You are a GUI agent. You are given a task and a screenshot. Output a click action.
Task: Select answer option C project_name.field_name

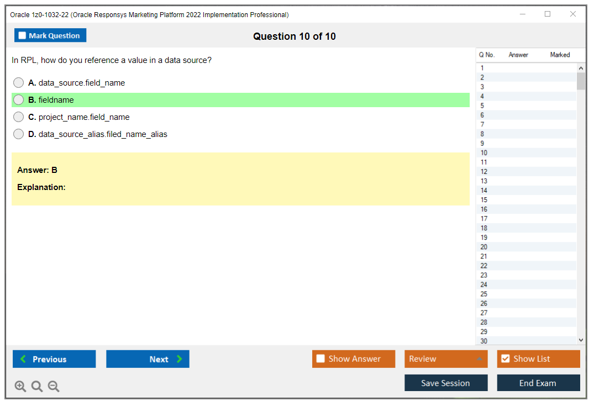(18, 117)
